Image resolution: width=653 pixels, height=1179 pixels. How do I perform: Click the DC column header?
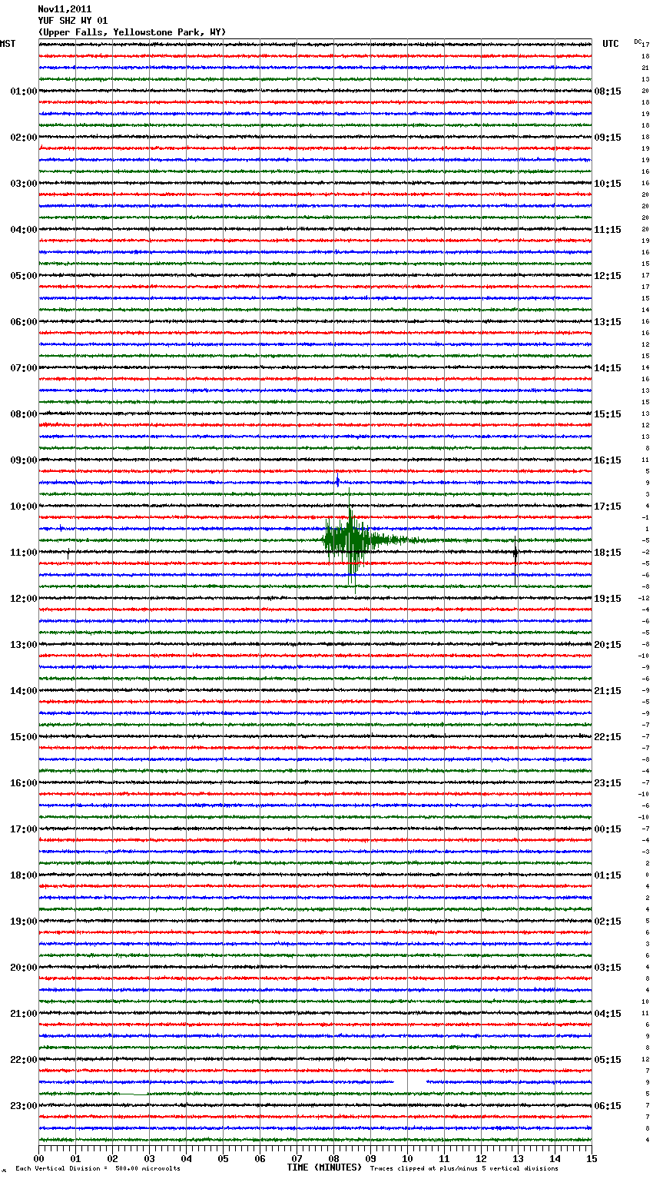click(638, 42)
